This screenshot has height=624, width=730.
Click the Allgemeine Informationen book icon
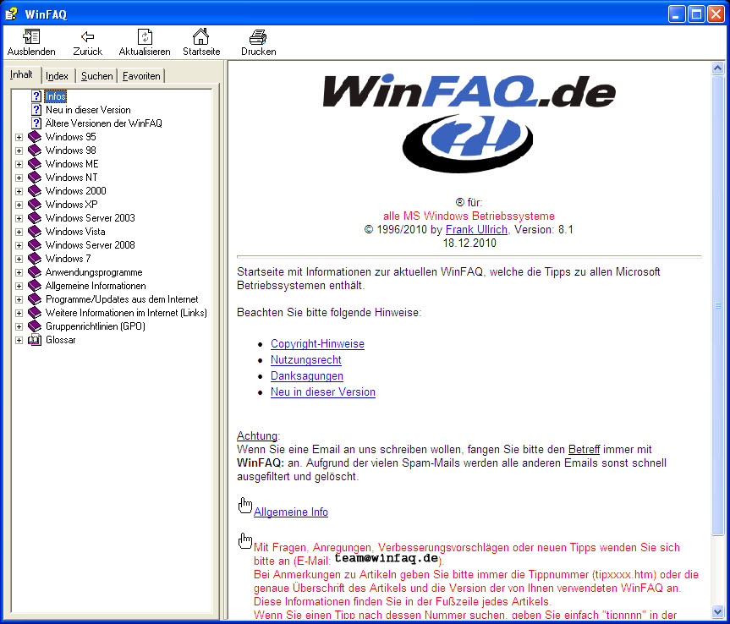tap(35, 286)
